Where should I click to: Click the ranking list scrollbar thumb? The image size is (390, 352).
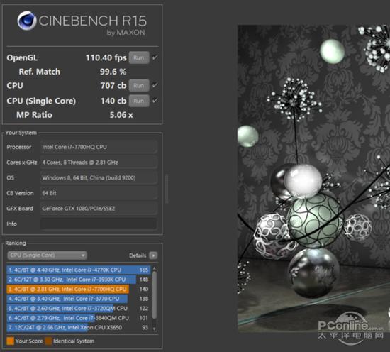point(155,295)
